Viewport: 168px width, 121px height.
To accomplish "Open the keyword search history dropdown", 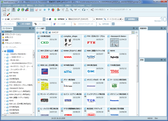I will 44,19.
